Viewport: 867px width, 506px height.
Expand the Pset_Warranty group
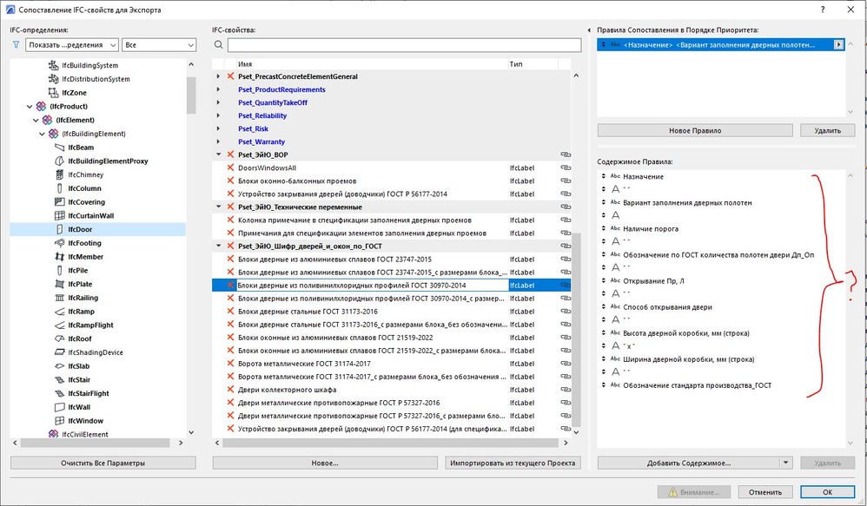tap(218, 141)
